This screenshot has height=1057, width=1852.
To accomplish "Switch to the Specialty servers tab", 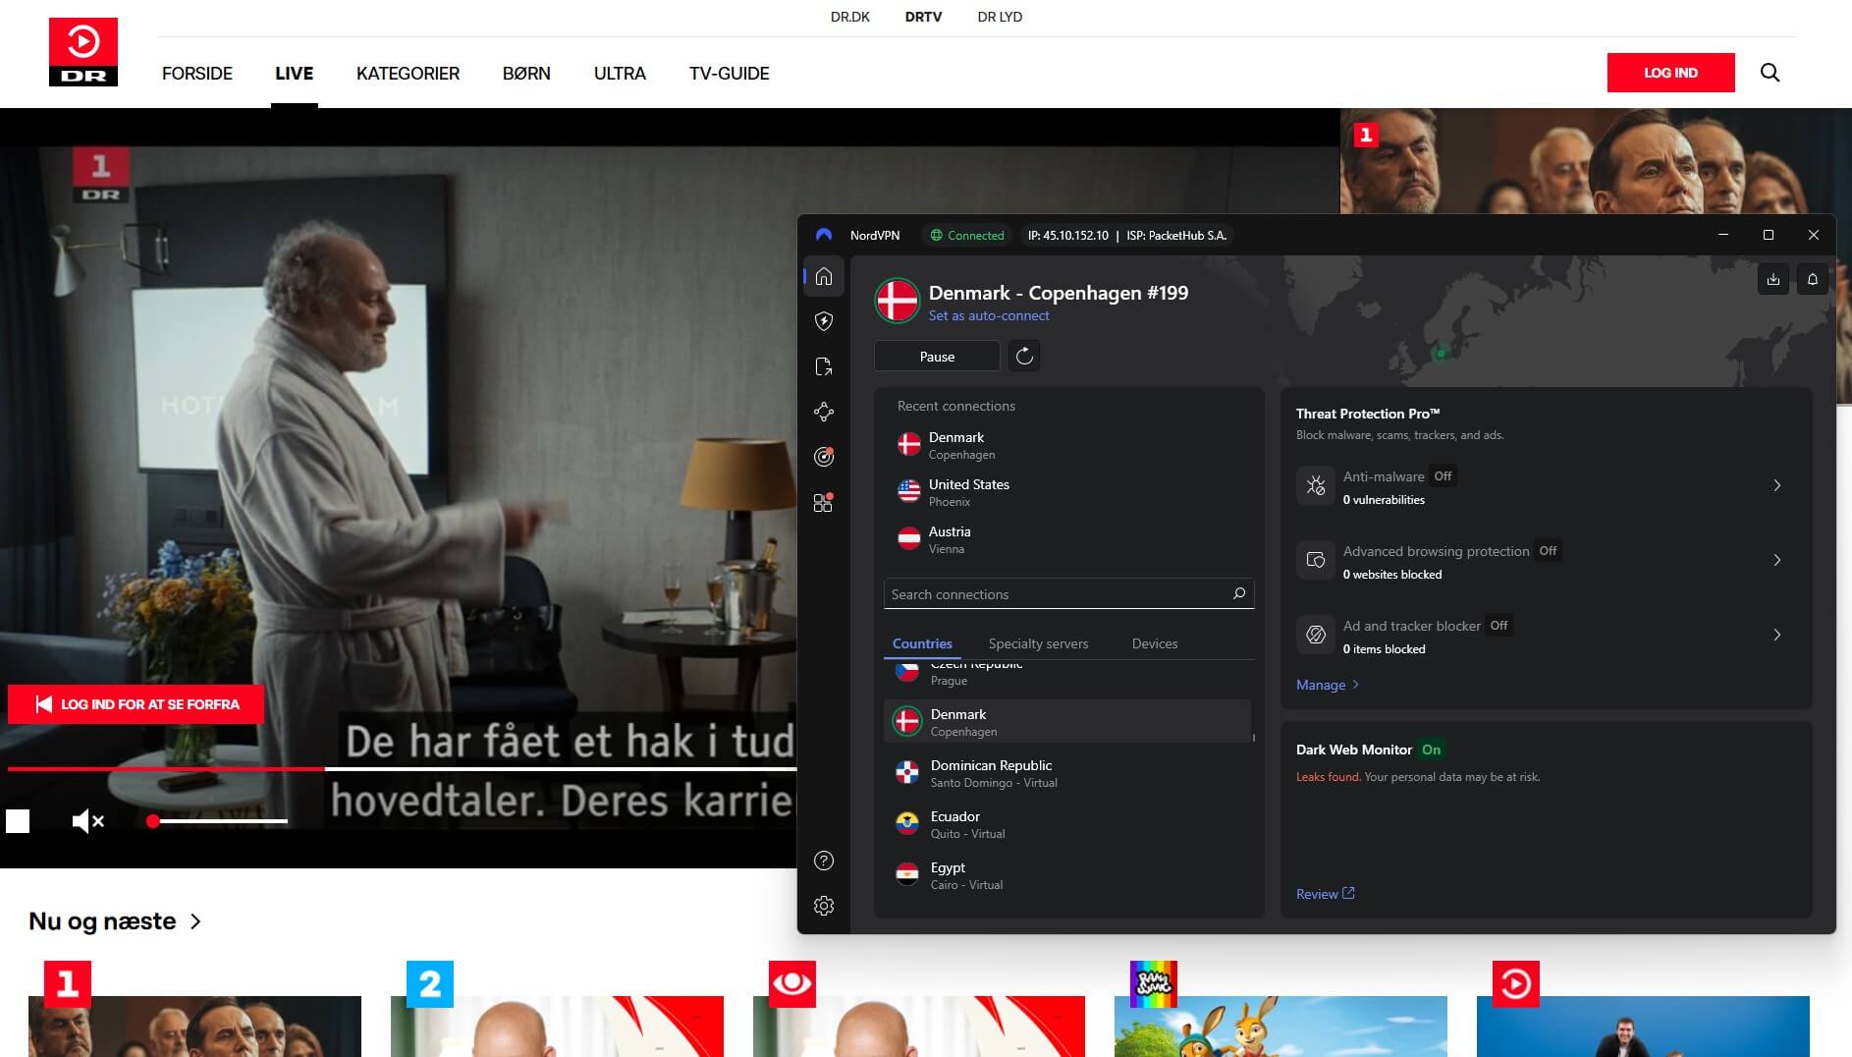I will click(x=1038, y=643).
